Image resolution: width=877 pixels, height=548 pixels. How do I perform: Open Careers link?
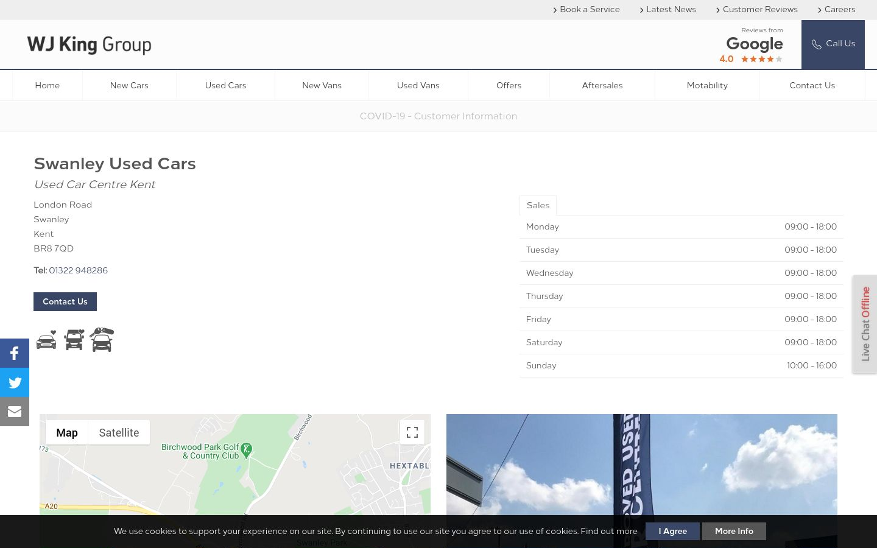tap(836, 10)
